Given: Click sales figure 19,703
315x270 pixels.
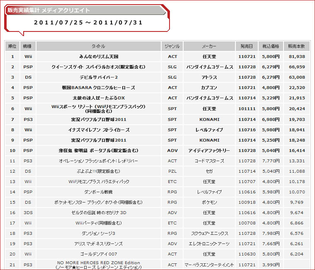Looking at the screenshot, I should (297, 119).
